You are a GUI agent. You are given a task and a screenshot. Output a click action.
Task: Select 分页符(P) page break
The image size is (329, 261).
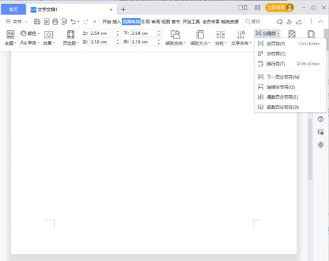click(290, 44)
